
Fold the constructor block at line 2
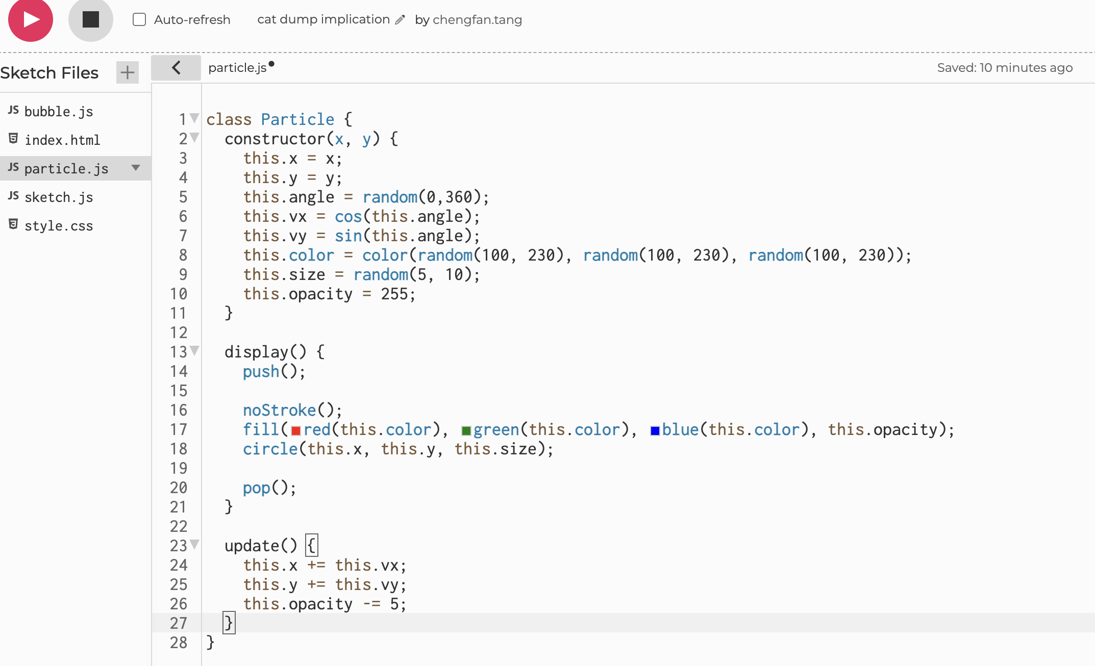tap(194, 138)
